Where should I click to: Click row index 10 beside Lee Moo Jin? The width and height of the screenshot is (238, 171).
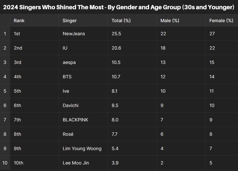5,163
